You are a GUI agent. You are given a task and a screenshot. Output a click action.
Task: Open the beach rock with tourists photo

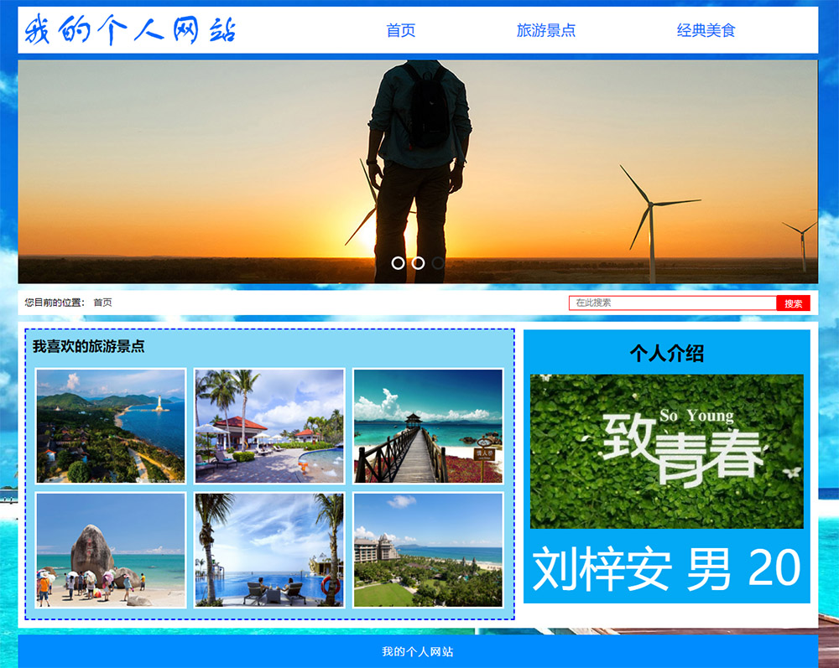tap(110, 550)
